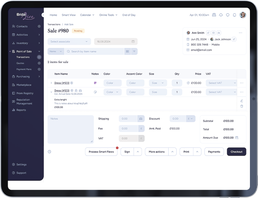Expand the Sign button arrow options
This screenshot has height=198, width=258.
point(138,152)
